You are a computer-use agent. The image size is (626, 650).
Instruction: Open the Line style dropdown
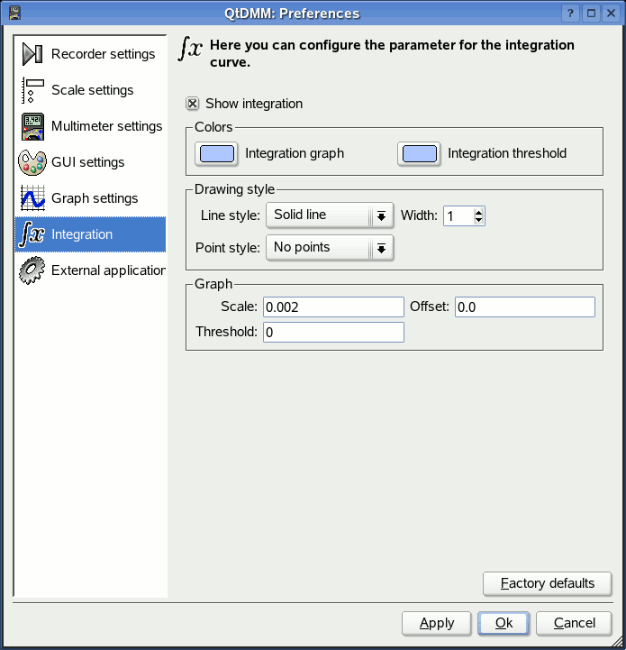coord(329,215)
